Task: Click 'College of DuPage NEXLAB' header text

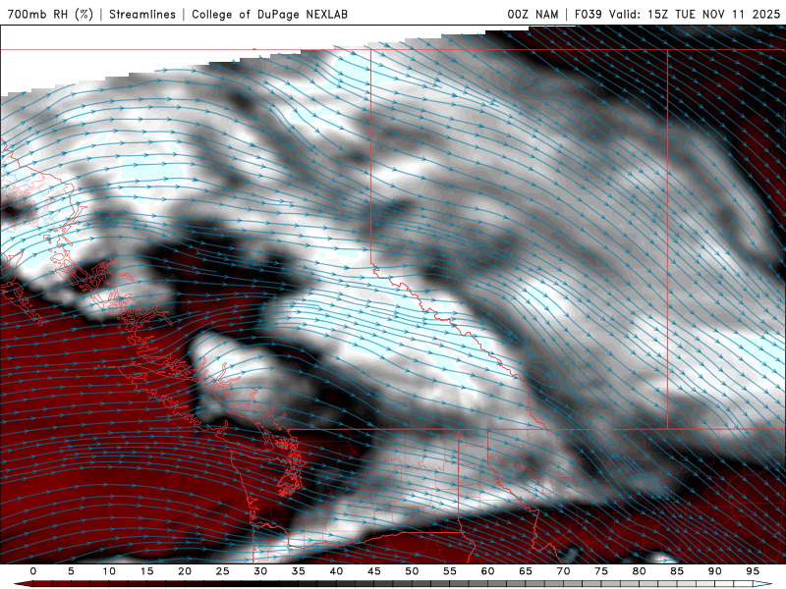Action: [x=269, y=14]
